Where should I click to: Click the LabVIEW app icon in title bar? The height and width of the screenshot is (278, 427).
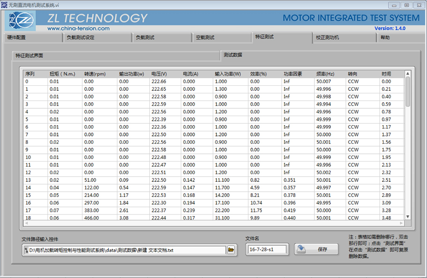pos(4,4)
